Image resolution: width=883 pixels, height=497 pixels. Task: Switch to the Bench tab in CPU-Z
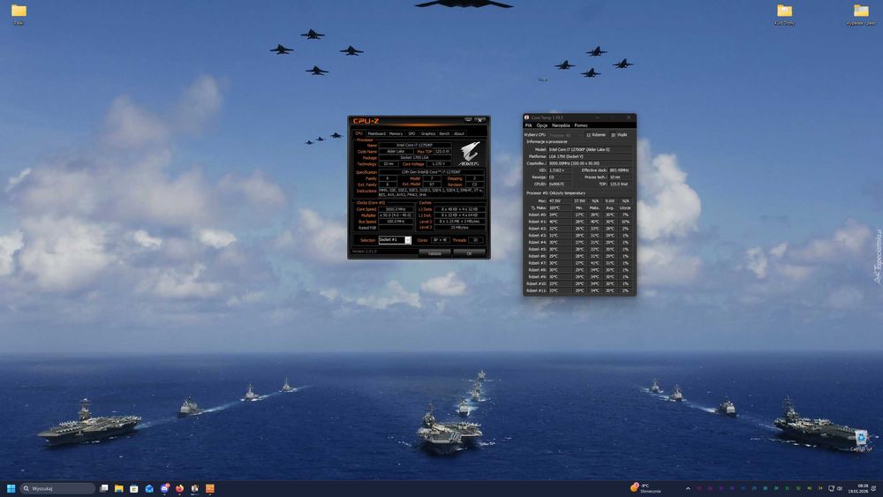point(444,133)
